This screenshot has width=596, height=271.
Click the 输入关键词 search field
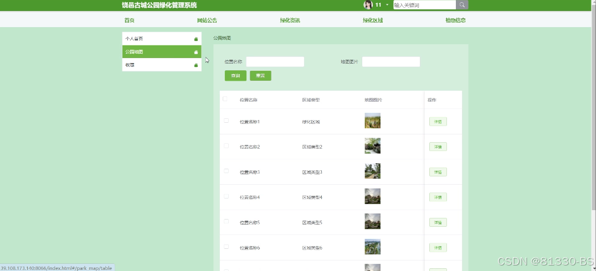coord(425,5)
